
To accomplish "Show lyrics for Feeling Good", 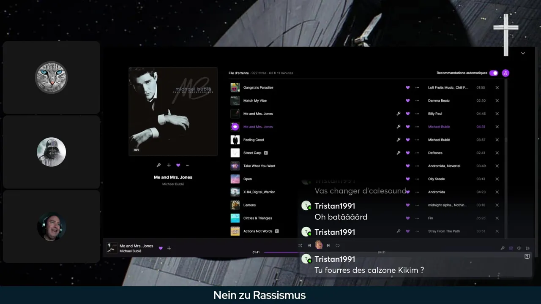I will tap(398, 140).
